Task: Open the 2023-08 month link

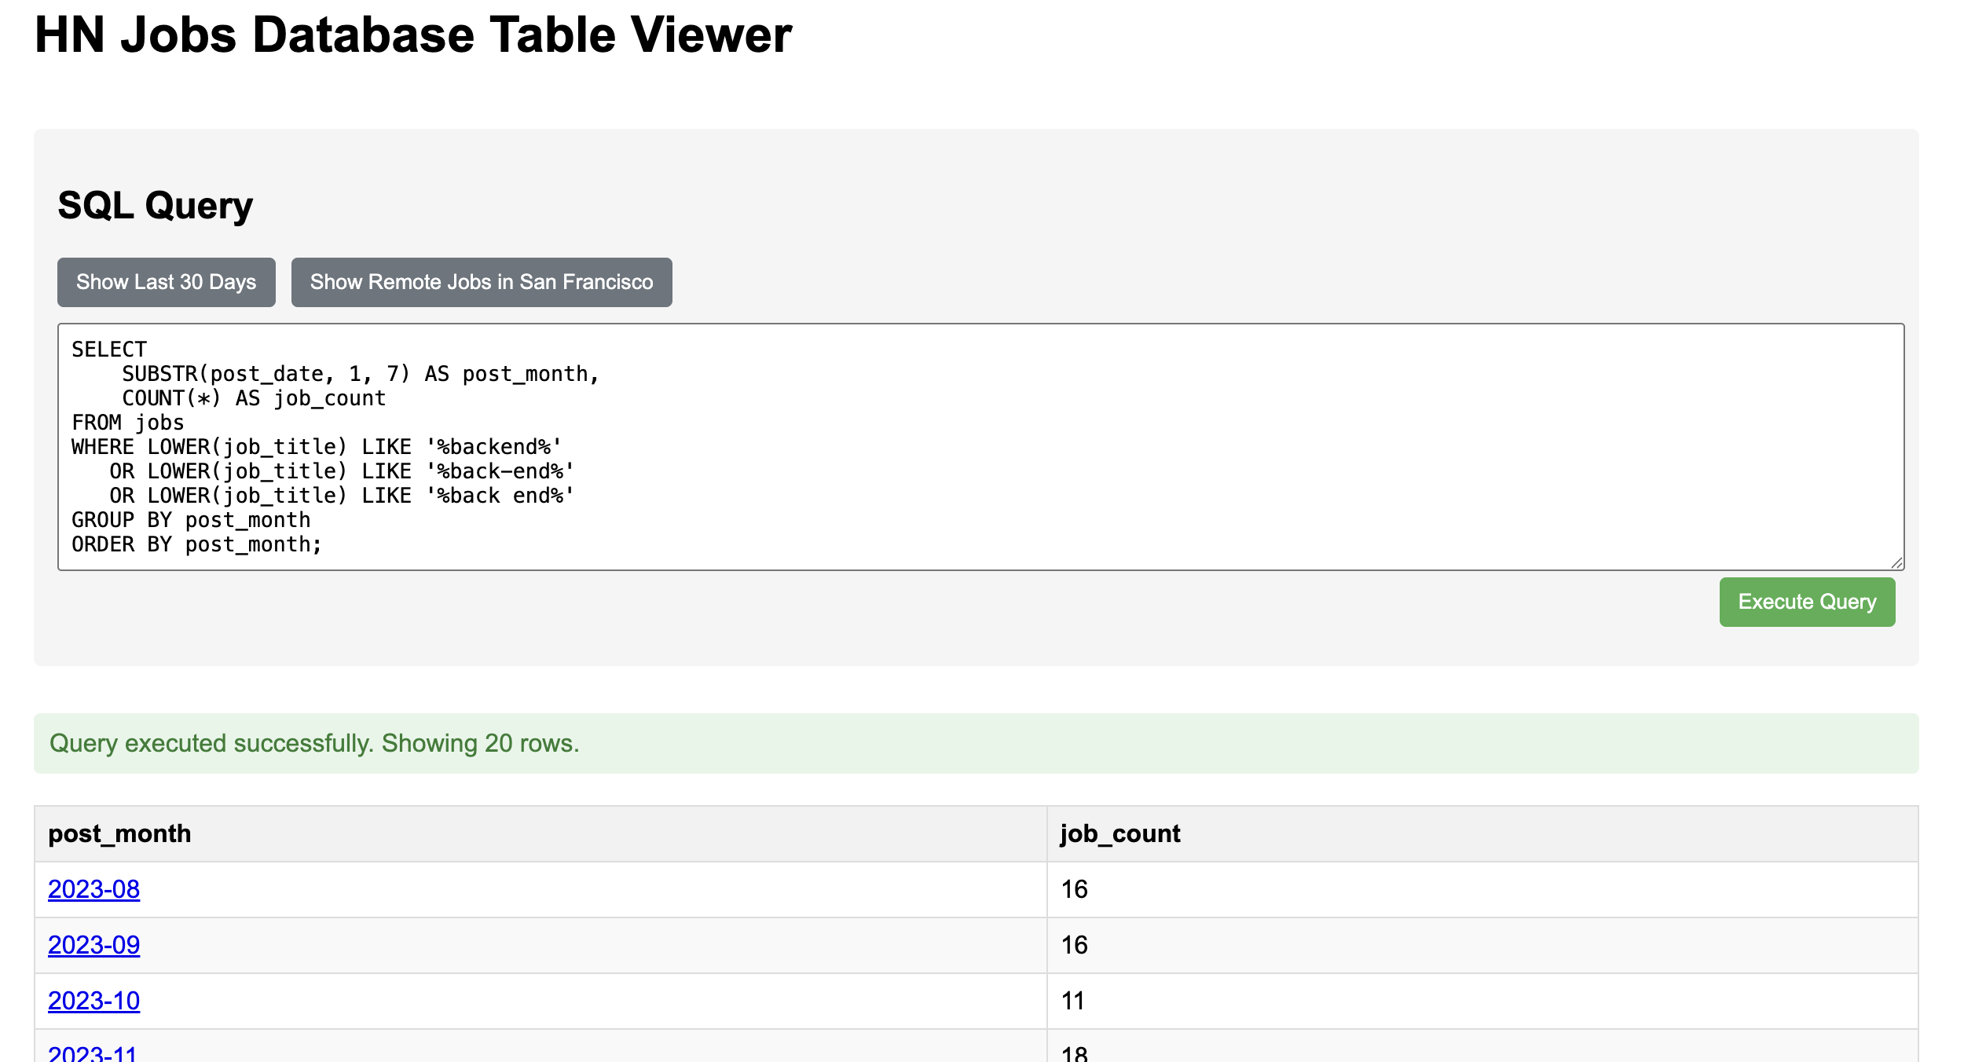Action: [93, 889]
